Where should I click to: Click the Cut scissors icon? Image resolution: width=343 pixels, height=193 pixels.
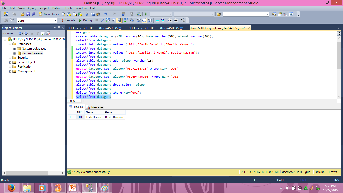[87, 14]
